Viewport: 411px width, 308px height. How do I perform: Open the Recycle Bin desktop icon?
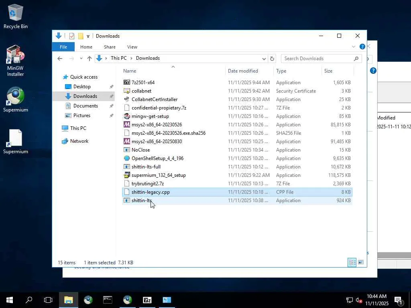[16, 16]
